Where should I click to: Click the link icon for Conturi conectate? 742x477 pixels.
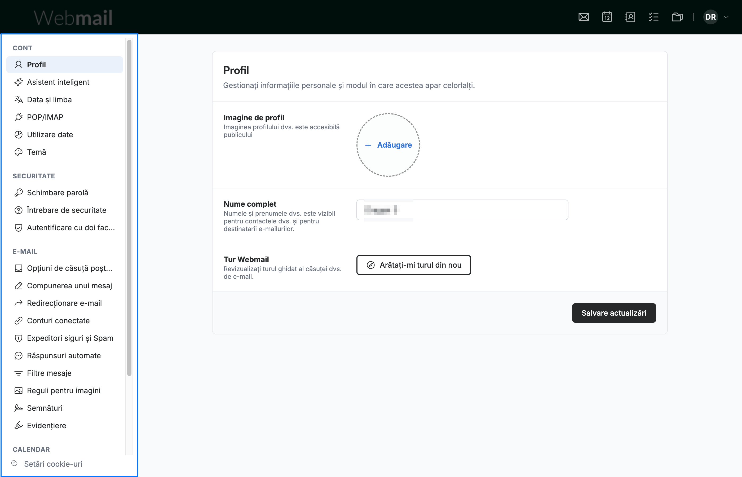coord(19,321)
